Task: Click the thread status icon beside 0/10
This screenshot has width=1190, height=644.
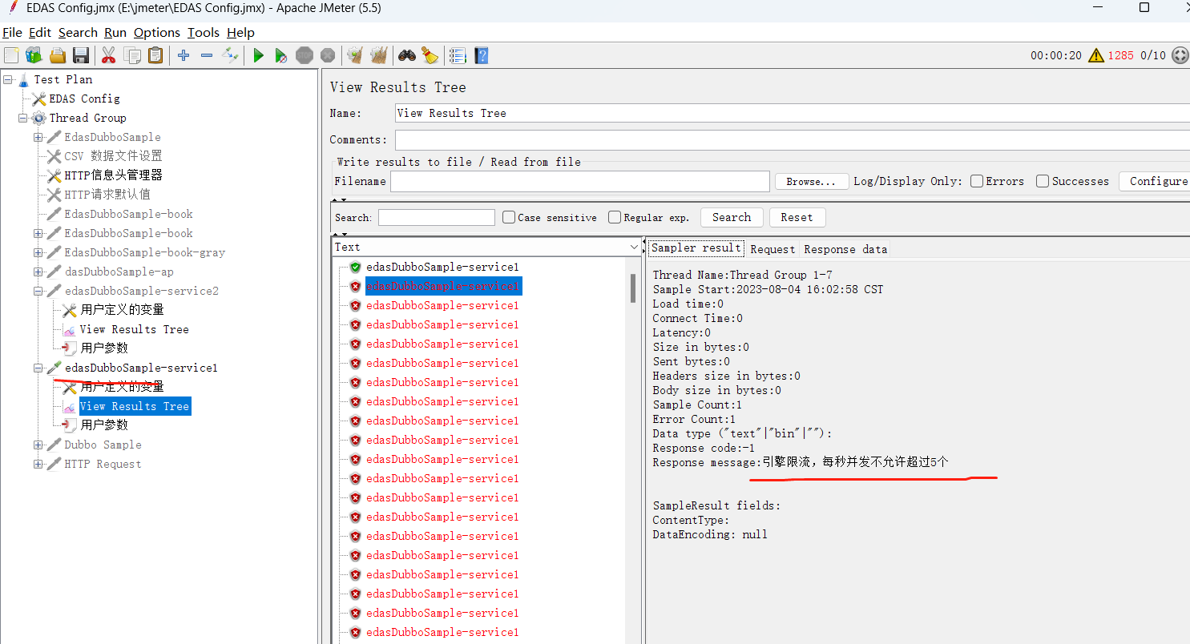Action: click(1180, 55)
